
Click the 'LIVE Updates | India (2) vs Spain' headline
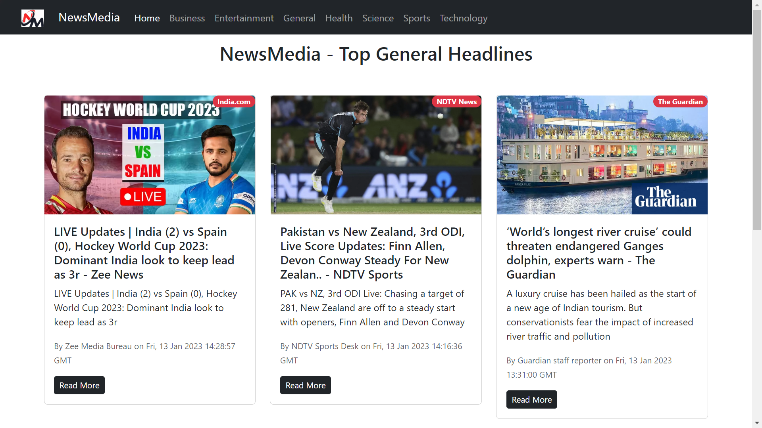[x=144, y=253]
